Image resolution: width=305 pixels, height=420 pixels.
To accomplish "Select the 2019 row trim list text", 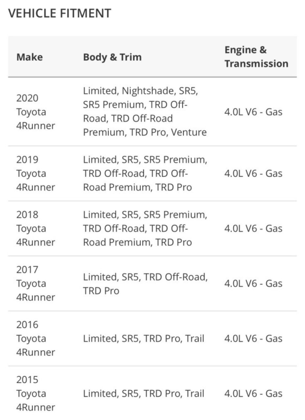I will tap(145, 173).
